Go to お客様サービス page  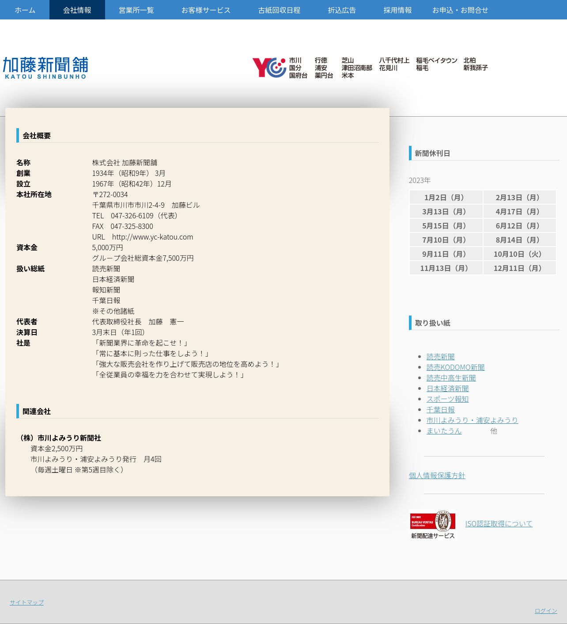pos(206,10)
